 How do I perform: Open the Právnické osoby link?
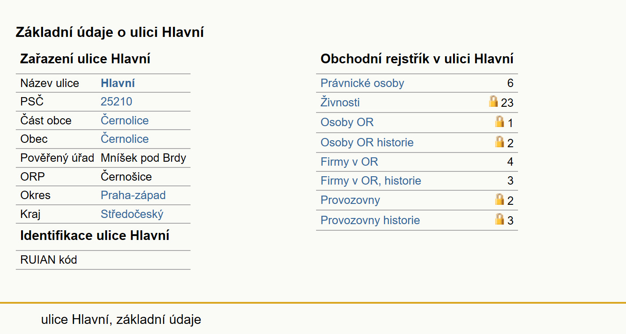tap(362, 83)
